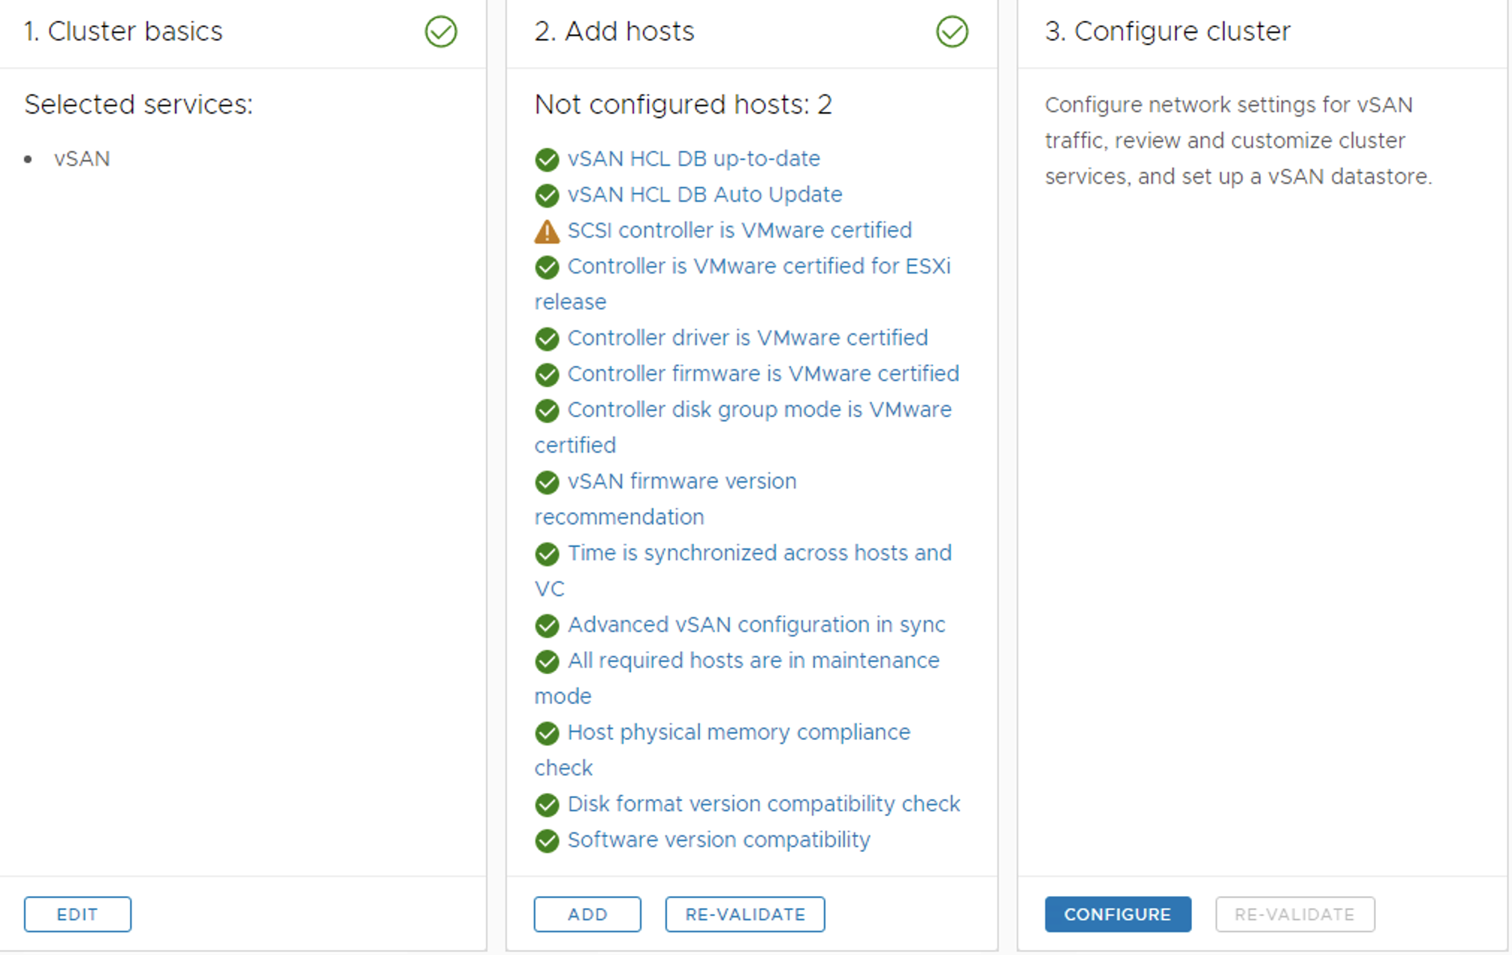Click the '1. Cluster basics' heading

coord(123,31)
